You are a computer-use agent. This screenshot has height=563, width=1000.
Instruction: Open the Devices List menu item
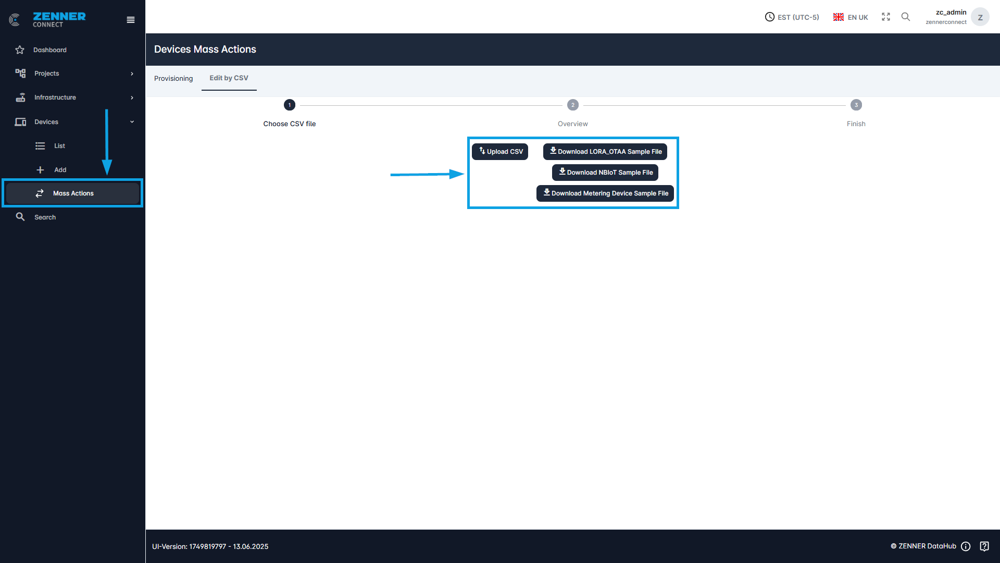(x=59, y=146)
